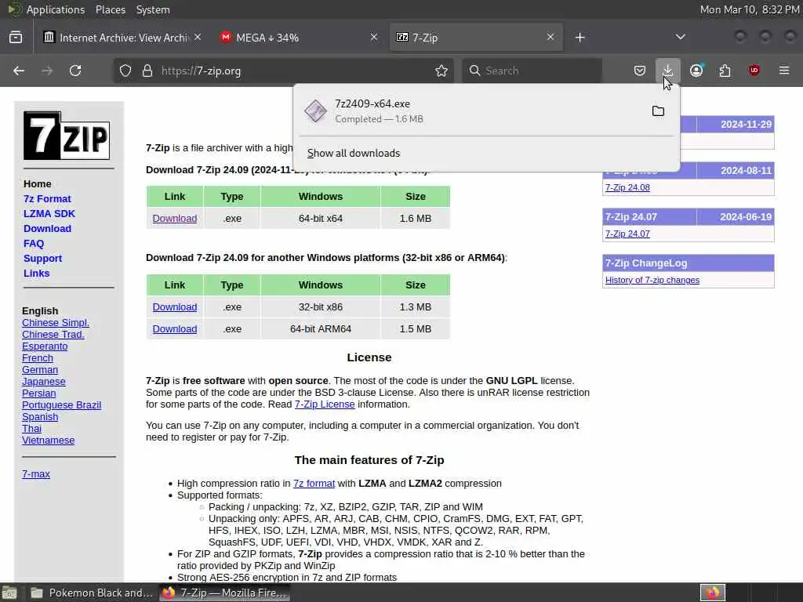The height and width of the screenshot is (602, 803).
Task: Toggle the Downloads toolbar button
Action: pyautogui.click(x=668, y=71)
